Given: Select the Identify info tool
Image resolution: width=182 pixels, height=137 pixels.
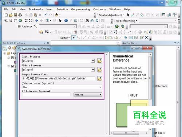Looking at the screenshot, I should (x=66, y=20).
